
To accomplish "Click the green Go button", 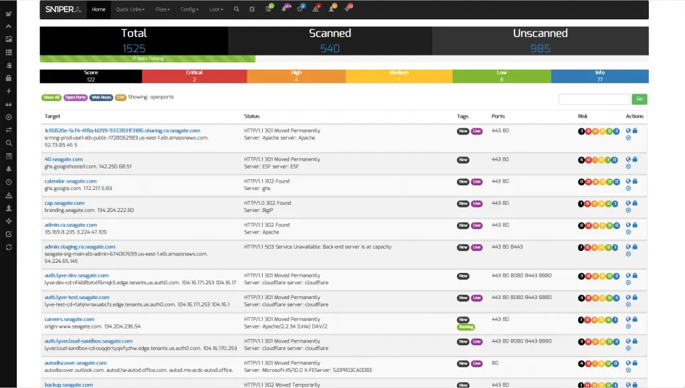I will [x=640, y=99].
